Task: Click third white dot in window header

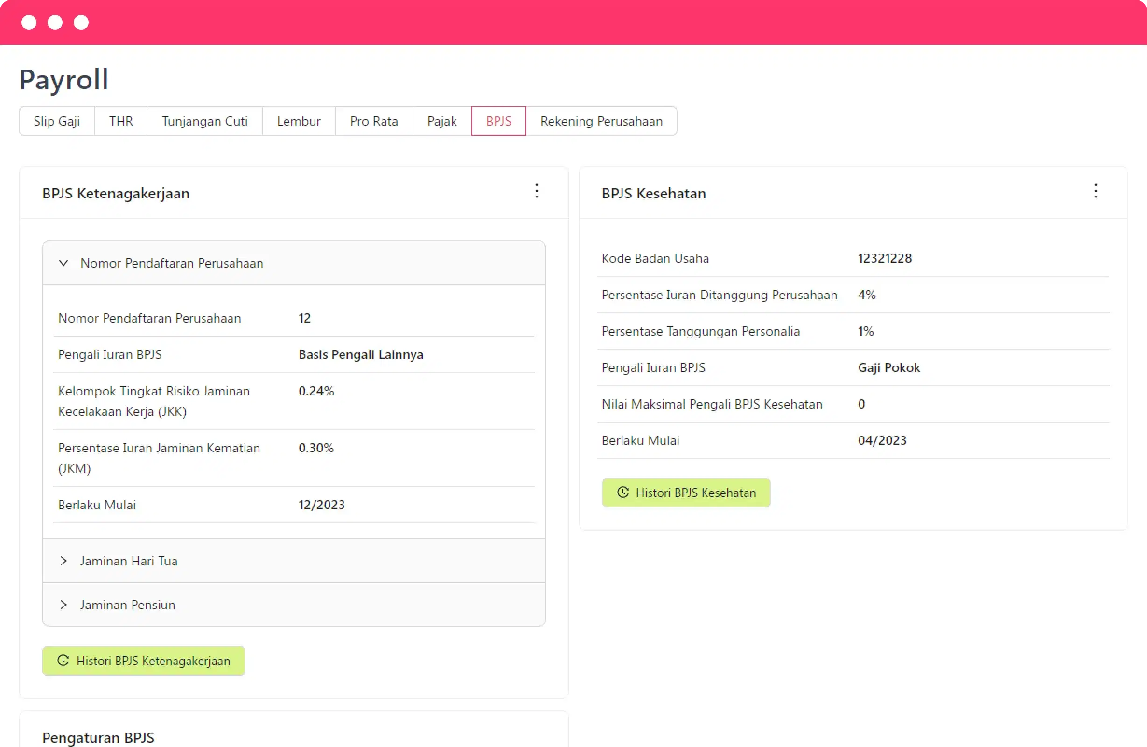Action: [81, 23]
